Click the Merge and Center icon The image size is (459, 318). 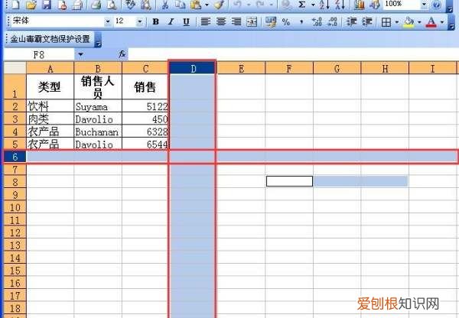point(252,21)
